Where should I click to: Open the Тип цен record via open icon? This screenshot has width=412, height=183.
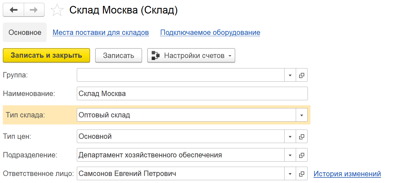point(302,137)
